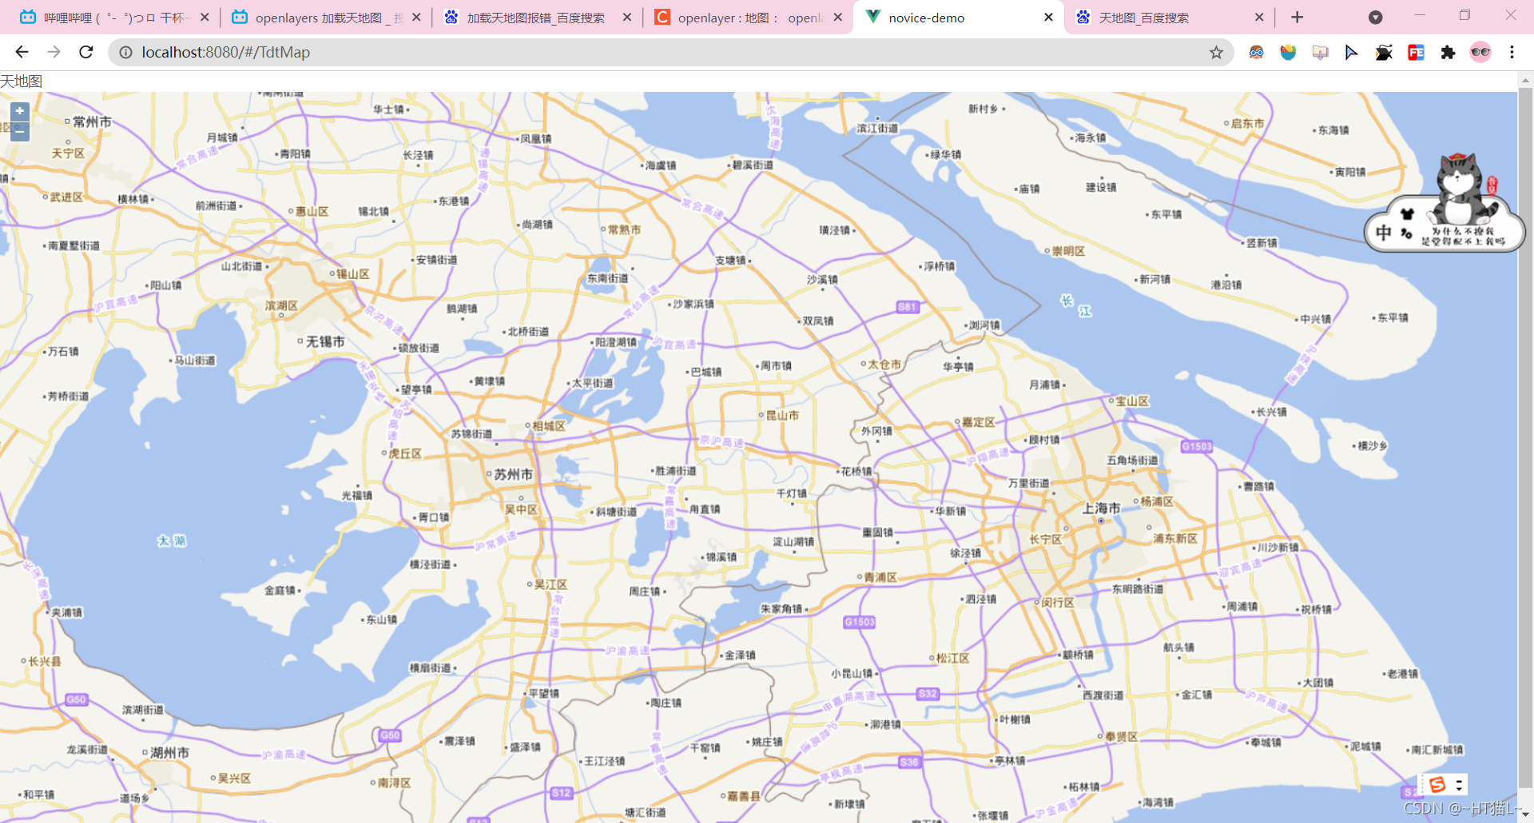
Task: Go forward to next page
Action: click(x=54, y=52)
